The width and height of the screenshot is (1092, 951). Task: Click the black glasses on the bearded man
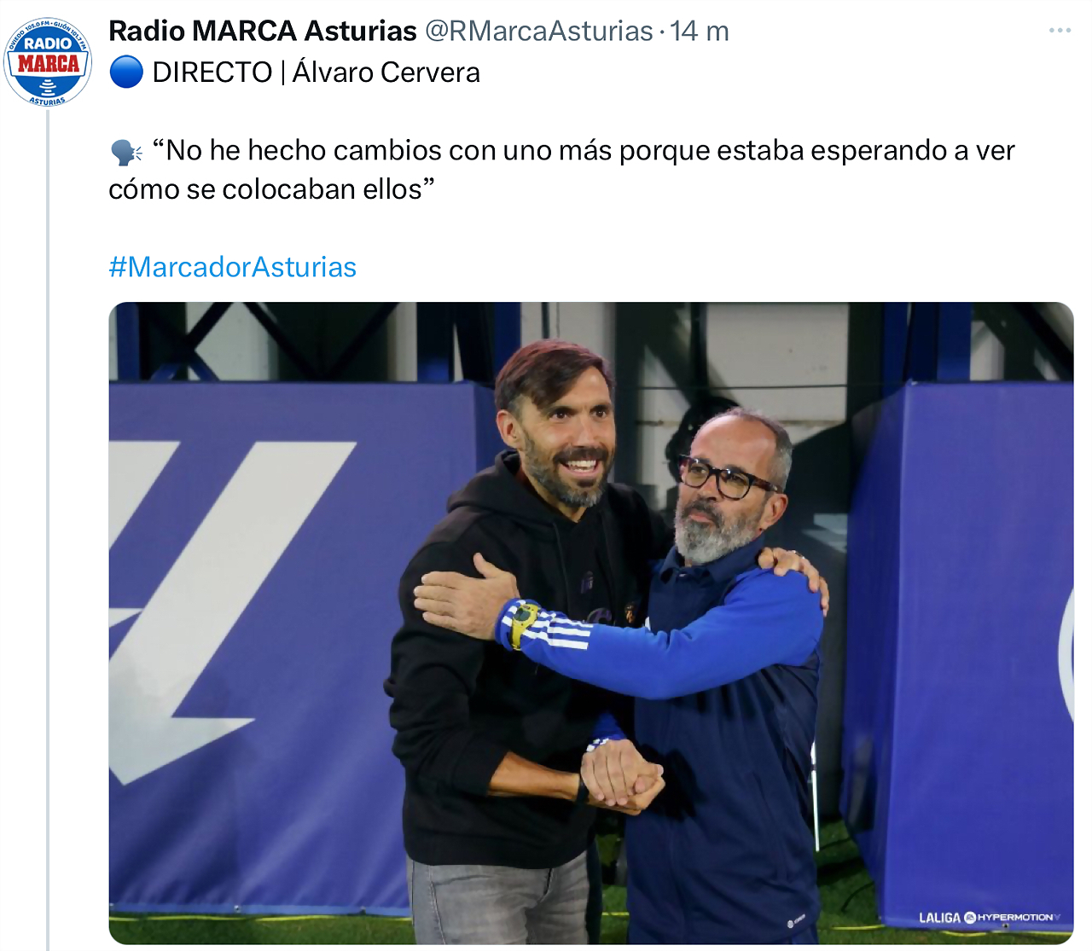click(725, 478)
